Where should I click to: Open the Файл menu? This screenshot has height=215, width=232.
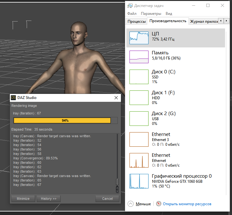click(x=132, y=14)
